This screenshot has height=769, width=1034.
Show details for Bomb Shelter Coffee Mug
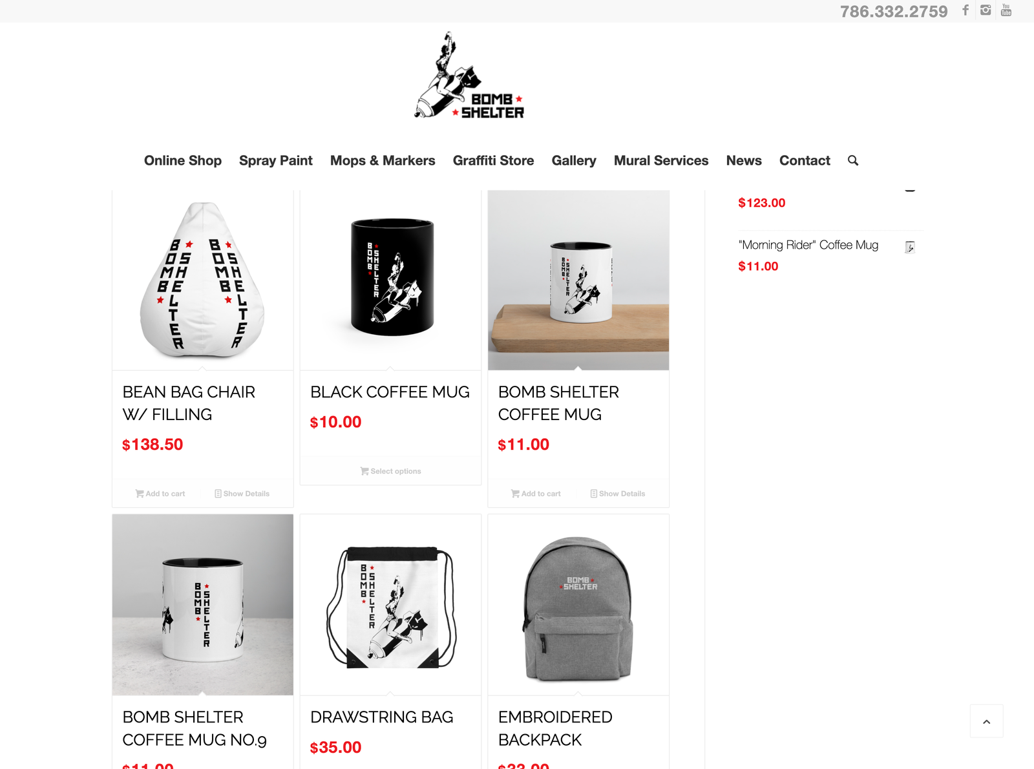(x=617, y=494)
